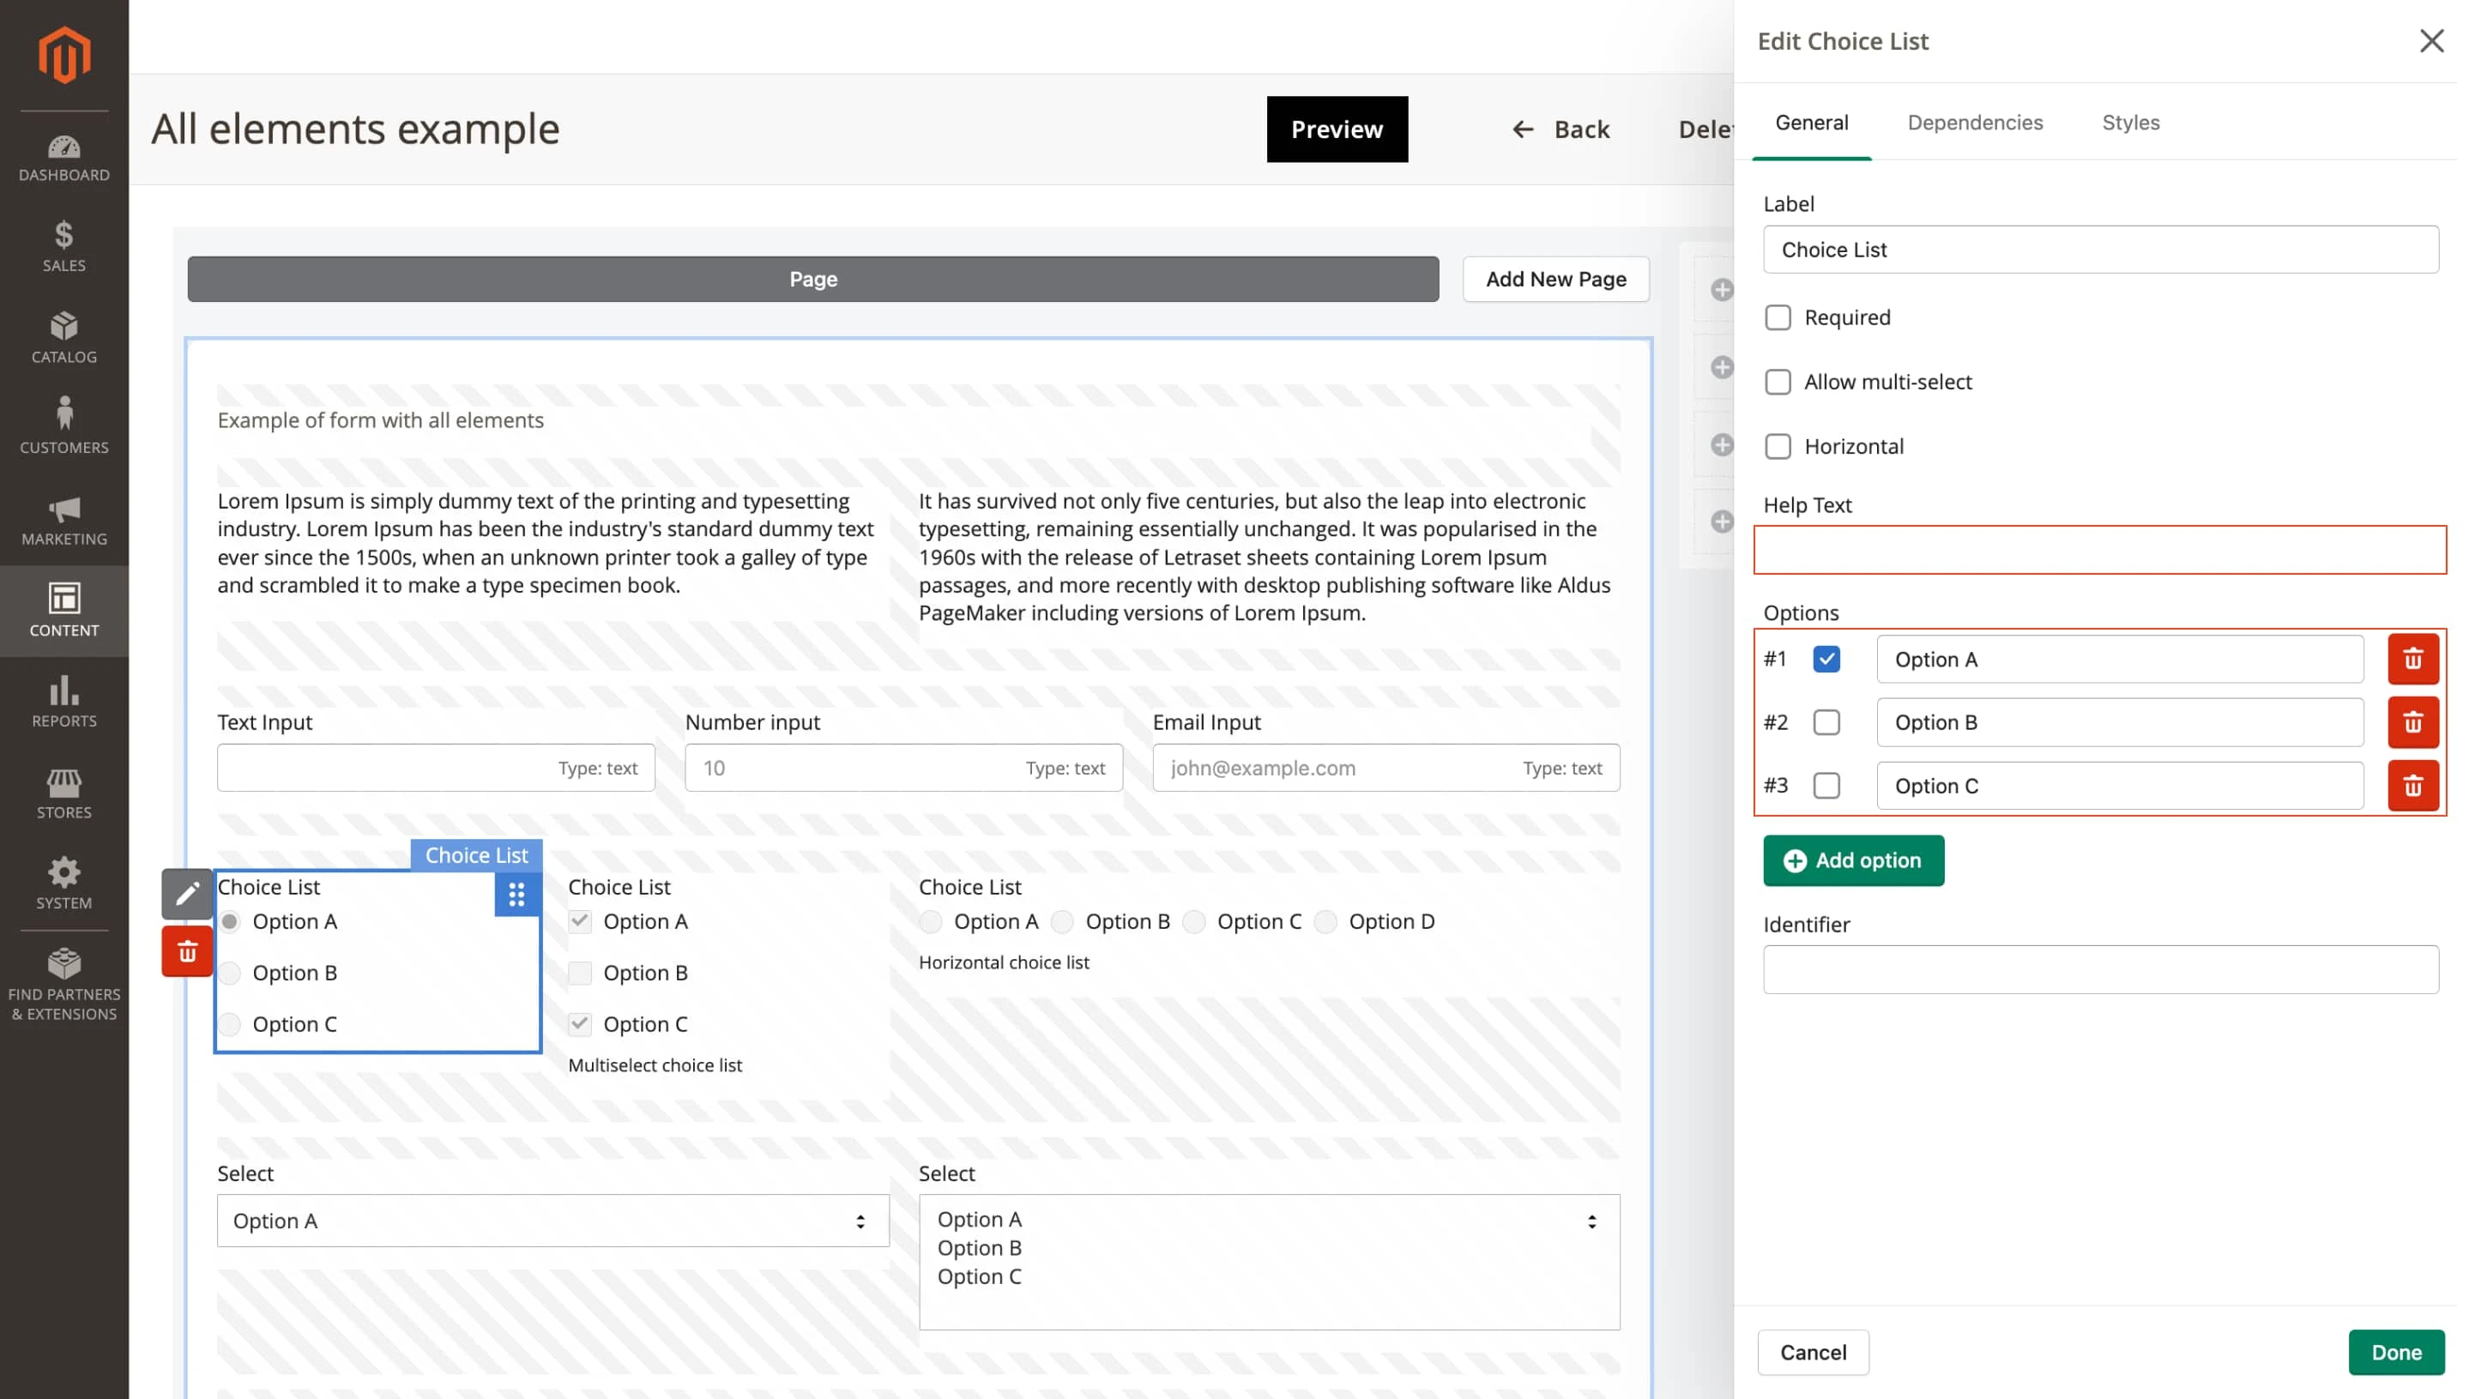Set option #2 as default checked

(x=1826, y=722)
